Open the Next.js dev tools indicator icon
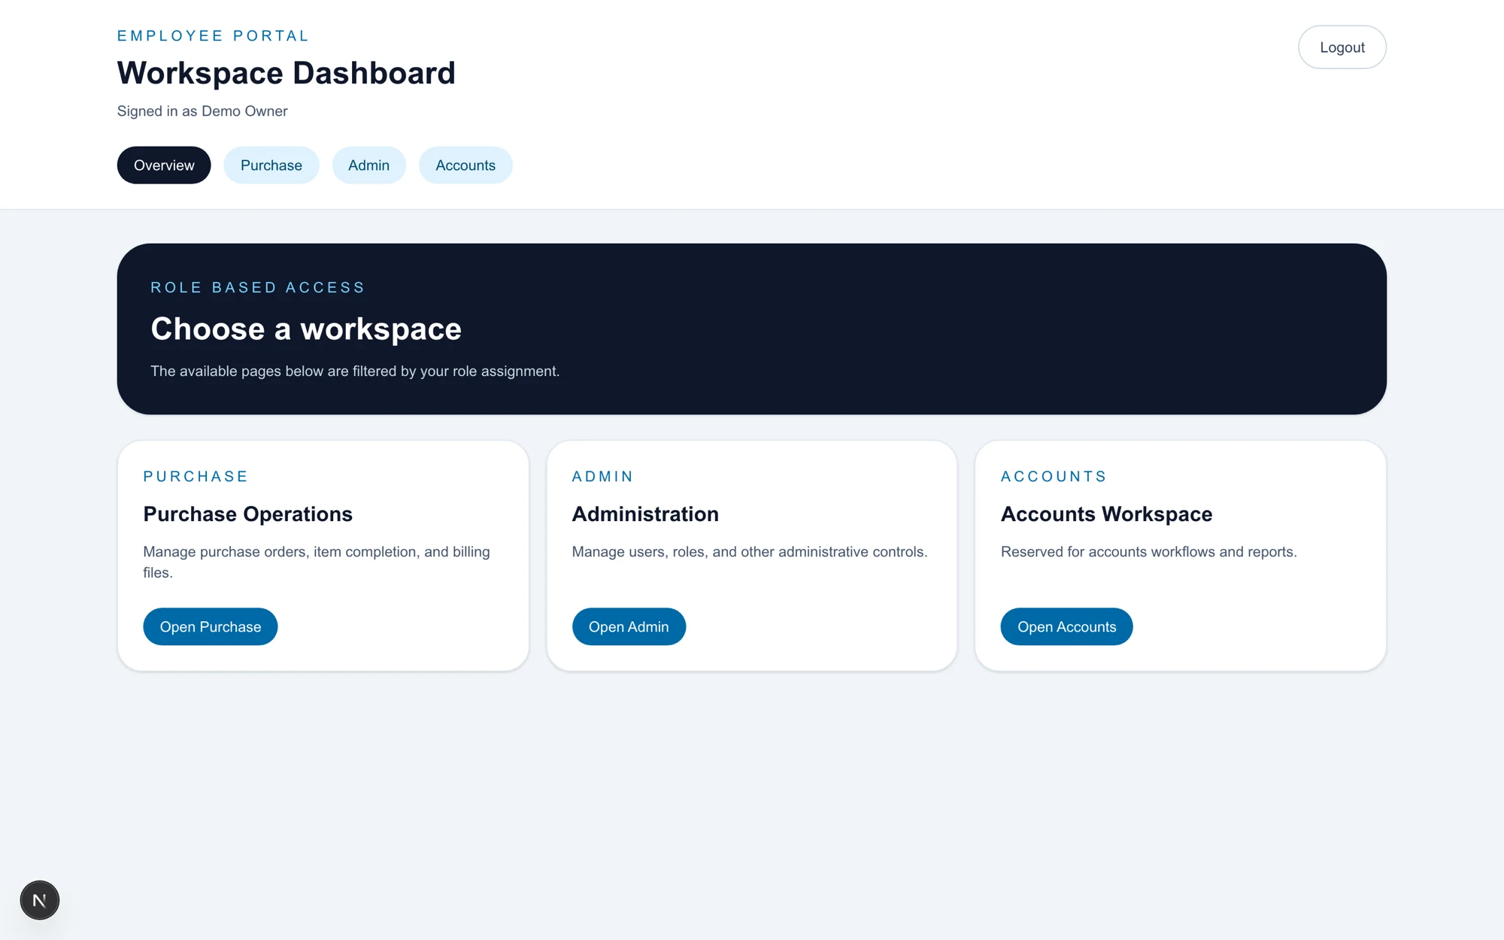This screenshot has width=1504, height=940. coord(40,900)
